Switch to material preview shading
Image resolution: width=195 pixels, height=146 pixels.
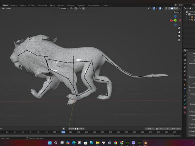(x=175, y=9)
